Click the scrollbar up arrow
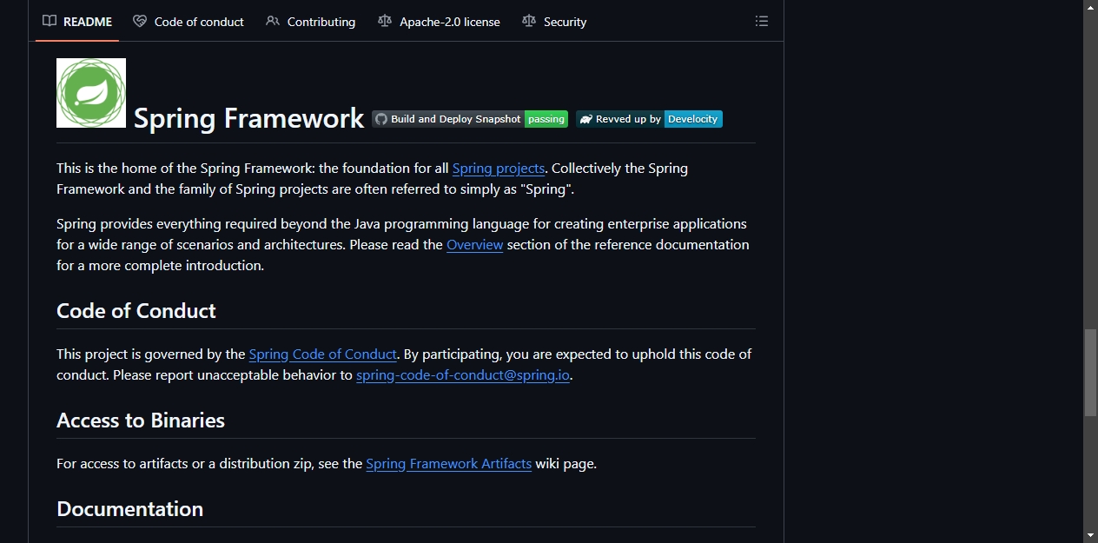This screenshot has height=543, width=1098. click(1090, 7)
